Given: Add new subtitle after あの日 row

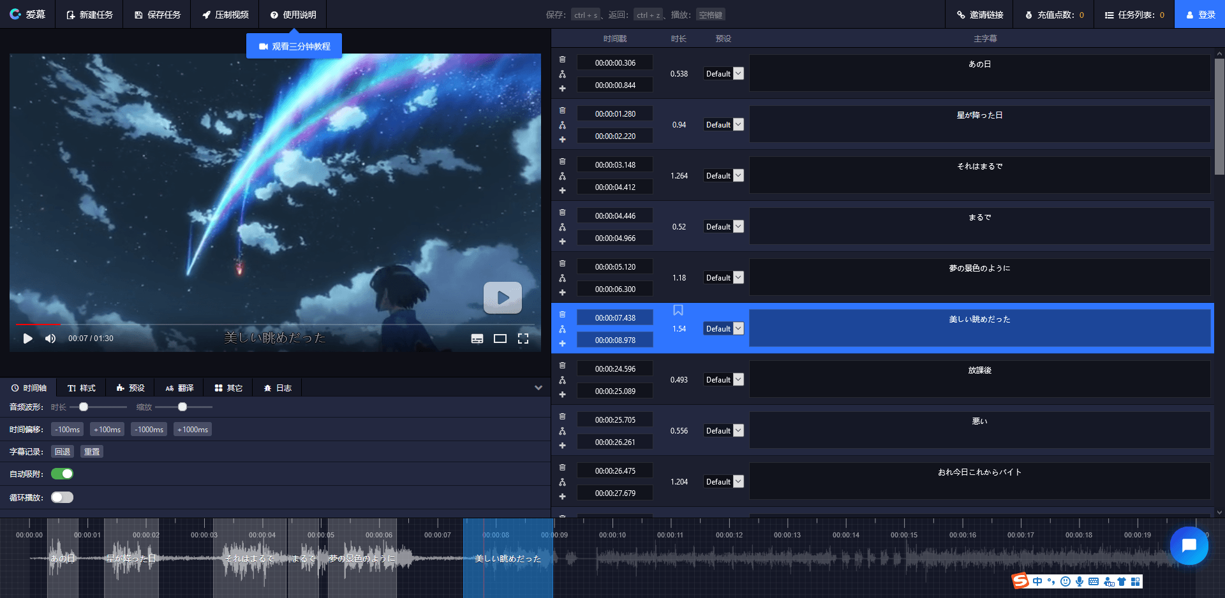Looking at the screenshot, I should 562,89.
